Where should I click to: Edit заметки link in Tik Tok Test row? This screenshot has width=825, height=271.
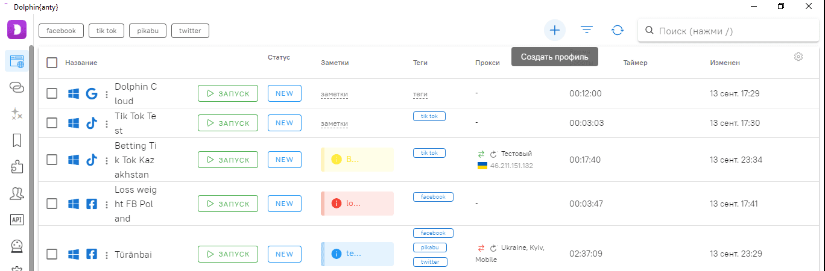click(334, 123)
